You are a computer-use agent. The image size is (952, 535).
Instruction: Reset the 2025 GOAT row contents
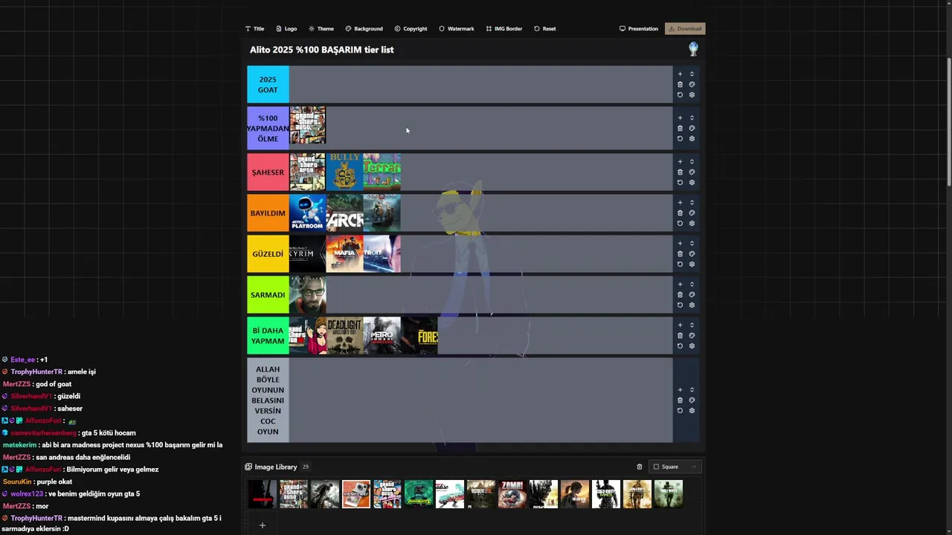click(680, 95)
